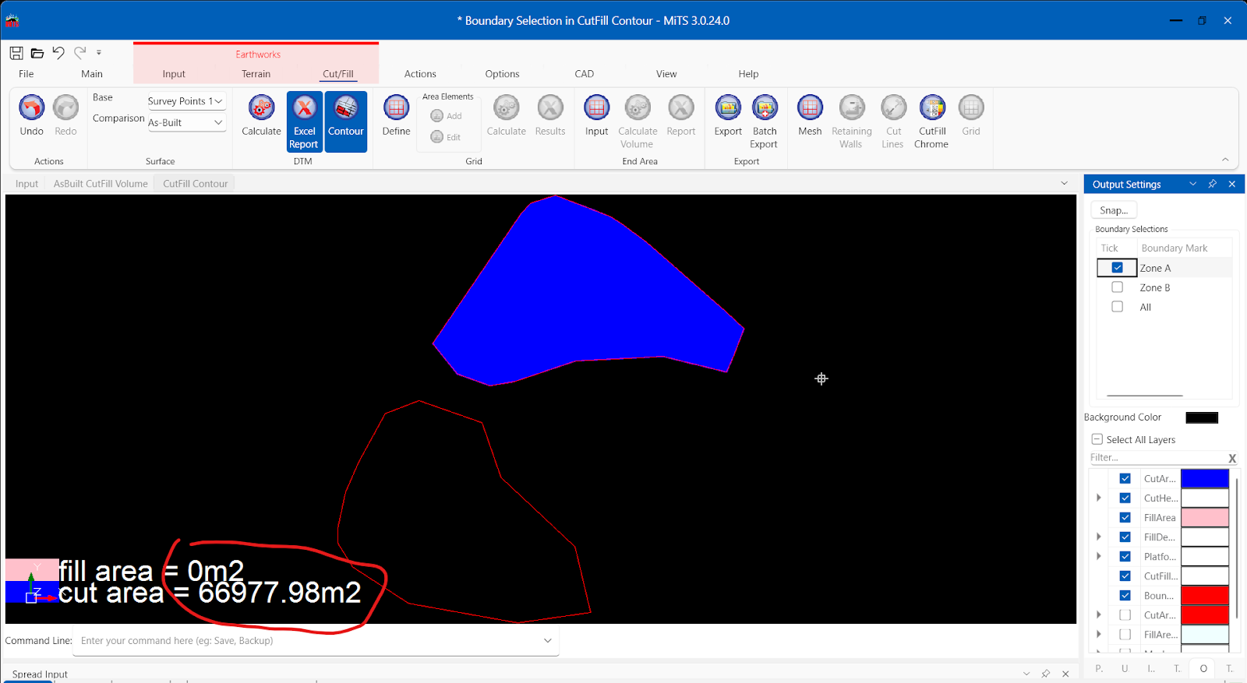1247x683 pixels.
Task: Click the Edit area element icon
Action: [x=436, y=137]
